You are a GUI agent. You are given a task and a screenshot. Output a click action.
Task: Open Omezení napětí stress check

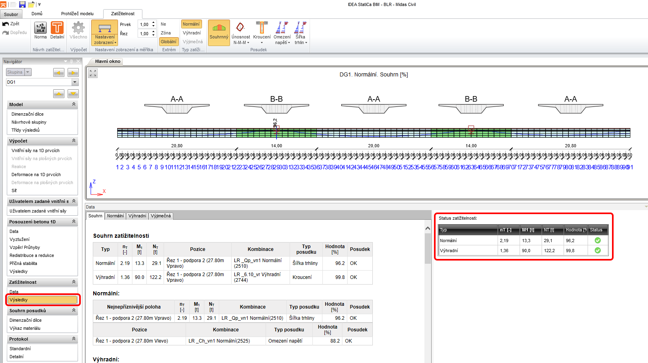282,33
